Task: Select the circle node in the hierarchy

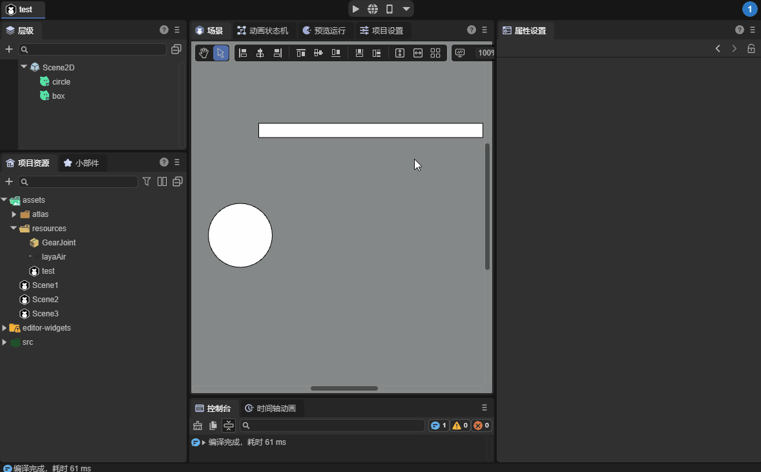Action: pyautogui.click(x=61, y=82)
